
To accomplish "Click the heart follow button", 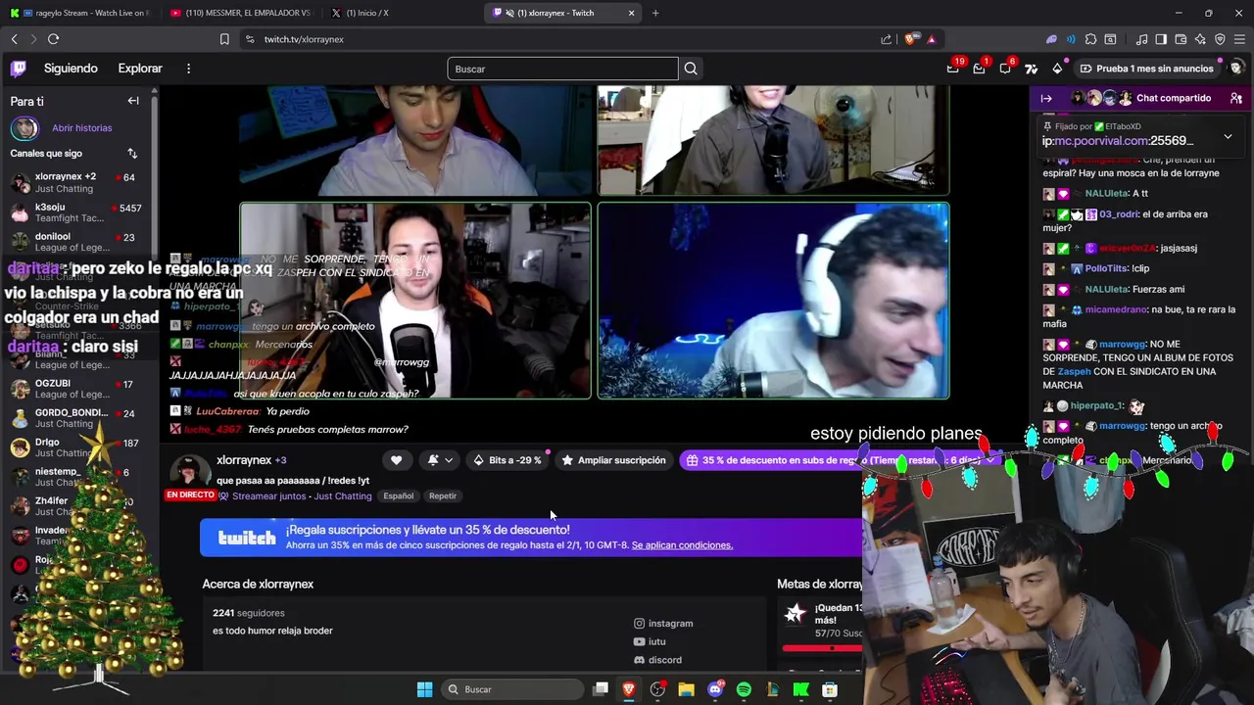I will coord(396,460).
